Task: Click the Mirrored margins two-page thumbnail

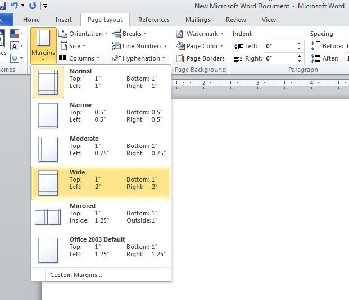Action: coord(48,216)
